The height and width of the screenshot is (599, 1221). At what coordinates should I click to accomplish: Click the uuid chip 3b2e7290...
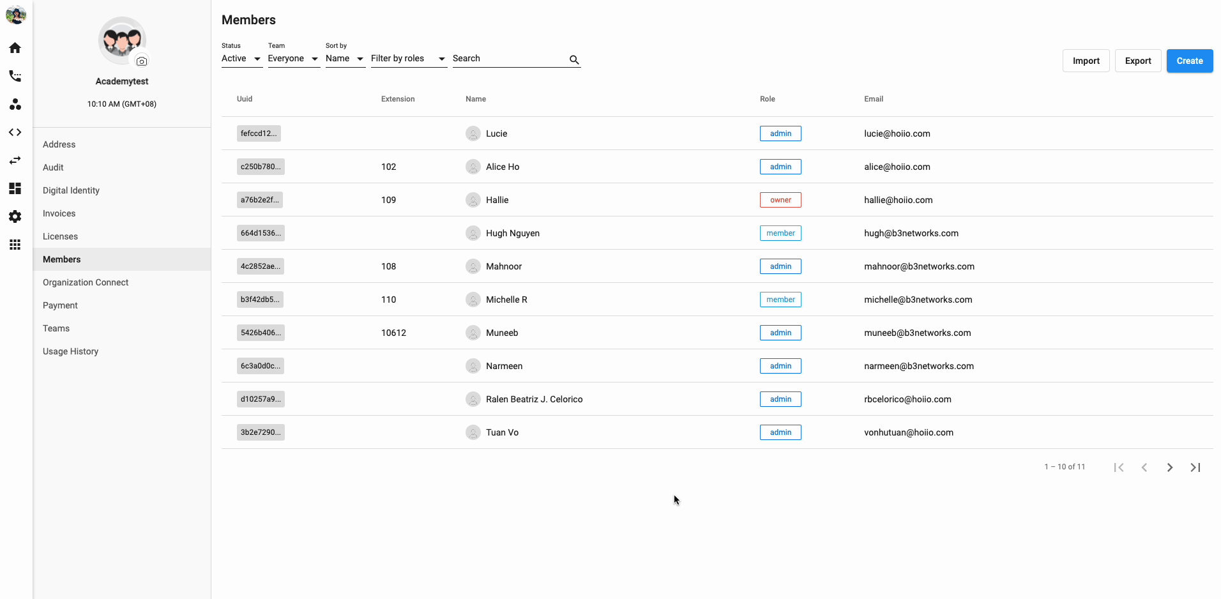pos(261,432)
